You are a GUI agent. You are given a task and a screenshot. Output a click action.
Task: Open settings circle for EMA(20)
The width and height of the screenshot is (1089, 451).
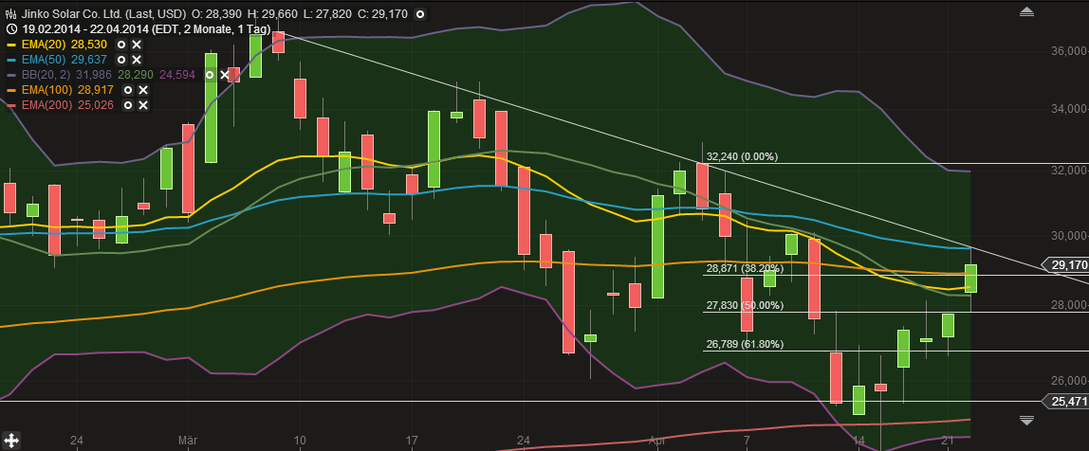coord(122,45)
